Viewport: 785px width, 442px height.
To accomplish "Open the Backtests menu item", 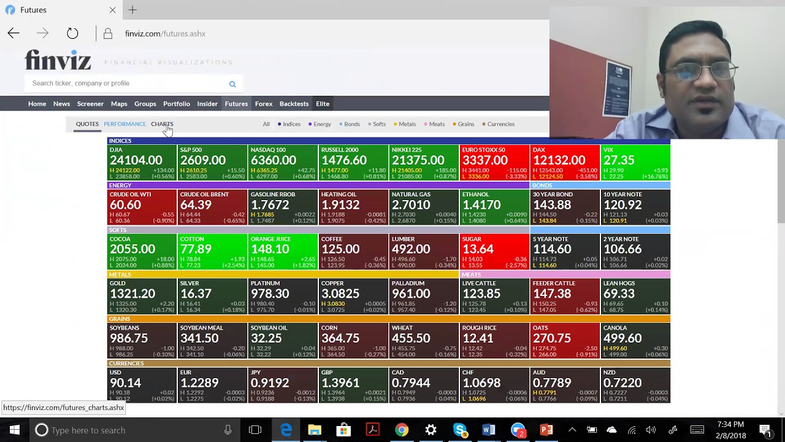I will (x=294, y=104).
